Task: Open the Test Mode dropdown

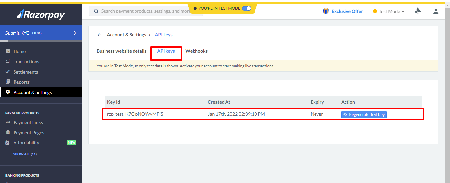Action: (389, 11)
